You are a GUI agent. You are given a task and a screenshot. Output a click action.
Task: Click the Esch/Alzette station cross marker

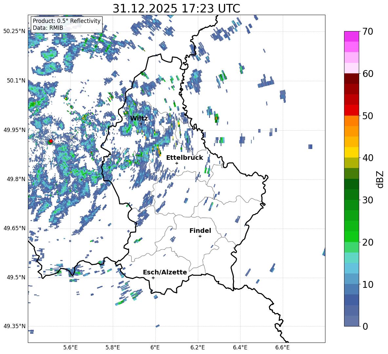click(153, 278)
